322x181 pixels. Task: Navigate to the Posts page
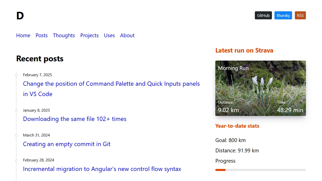42,35
